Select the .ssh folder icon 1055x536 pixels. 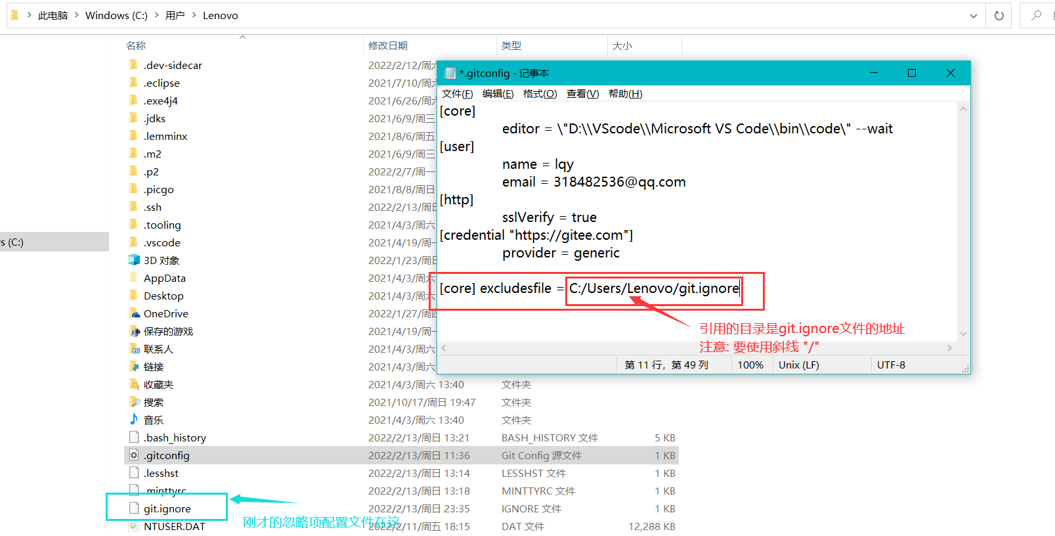134,207
